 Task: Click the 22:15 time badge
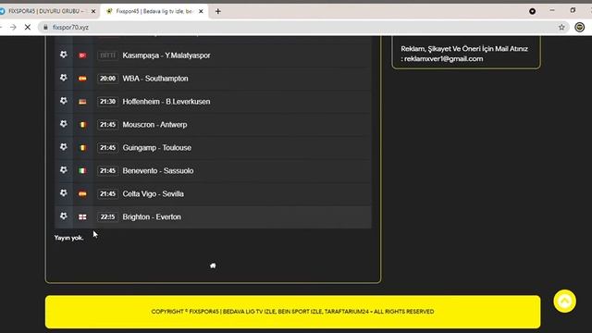(107, 217)
